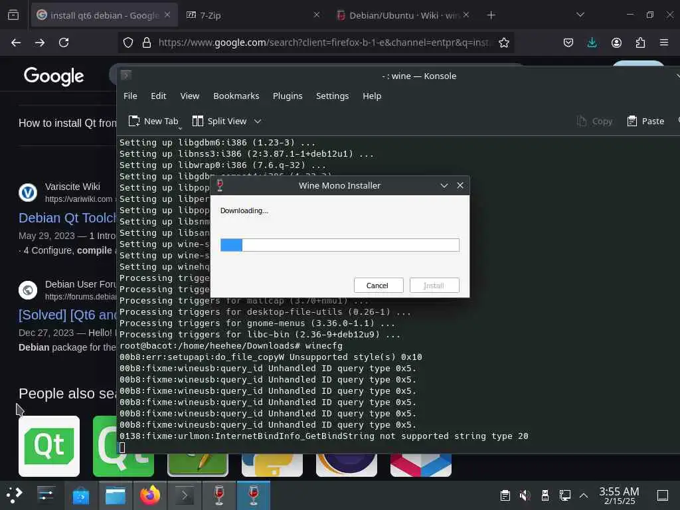Open the clipboard tray icon

[505, 495]
